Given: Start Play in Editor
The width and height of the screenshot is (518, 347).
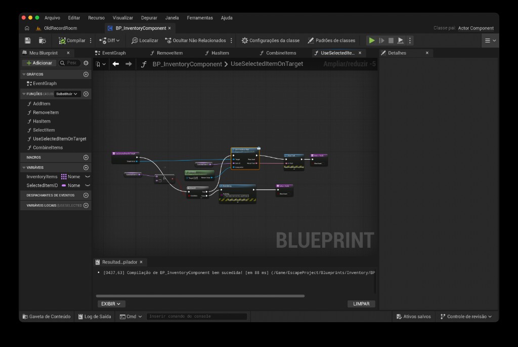Looking at the screenshot, I should (x=372, y=41).
